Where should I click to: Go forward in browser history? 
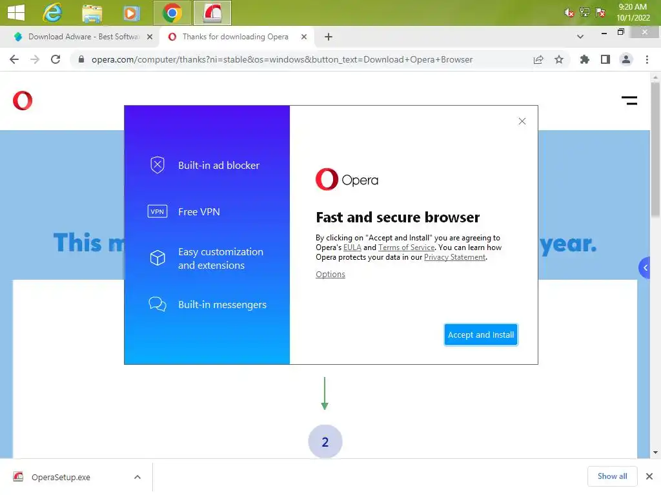35,59
